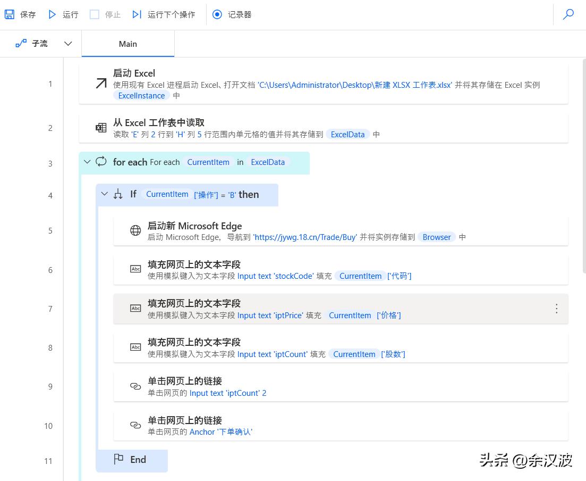586x481 pixels.
Task: Click the If branch icon on row 4
Action: pos(117,194)
